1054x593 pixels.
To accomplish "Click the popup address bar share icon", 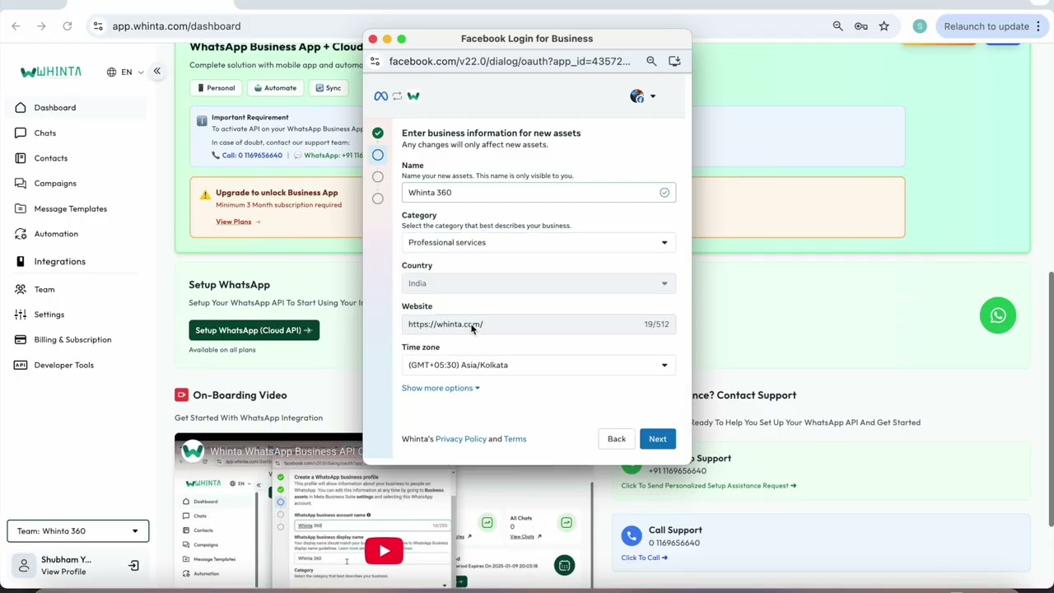I will (x=674, y=61).
